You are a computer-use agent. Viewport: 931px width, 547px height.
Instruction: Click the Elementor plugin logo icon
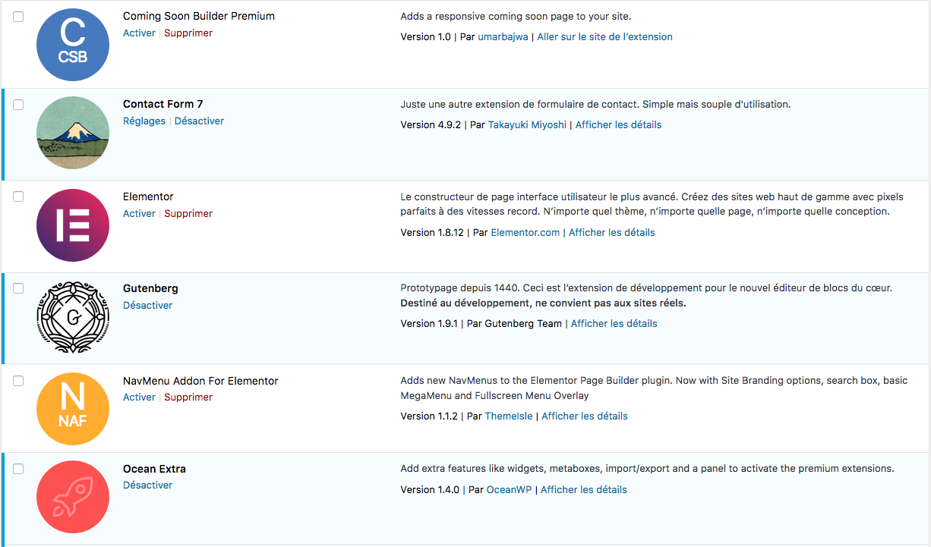(x=73, y=225)
